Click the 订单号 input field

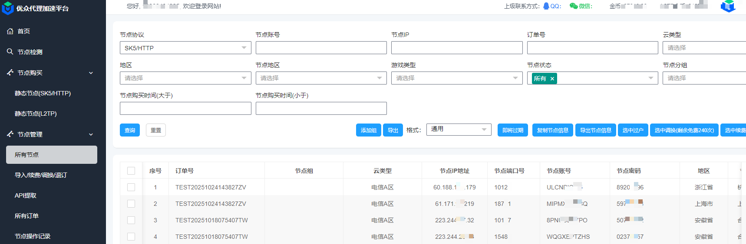click(593, 48)
